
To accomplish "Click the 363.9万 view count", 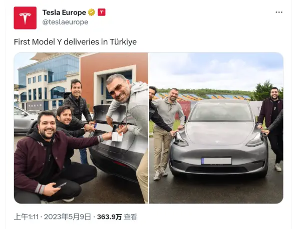I will pyautogui.click(x=109, y=217).
